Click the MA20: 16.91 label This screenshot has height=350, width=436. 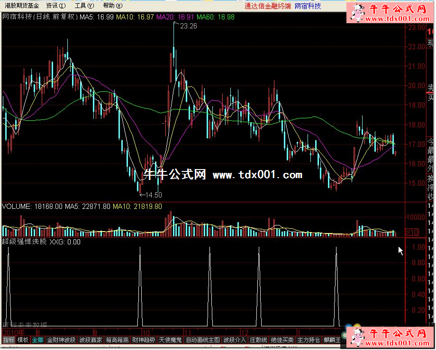coord(175,17)
